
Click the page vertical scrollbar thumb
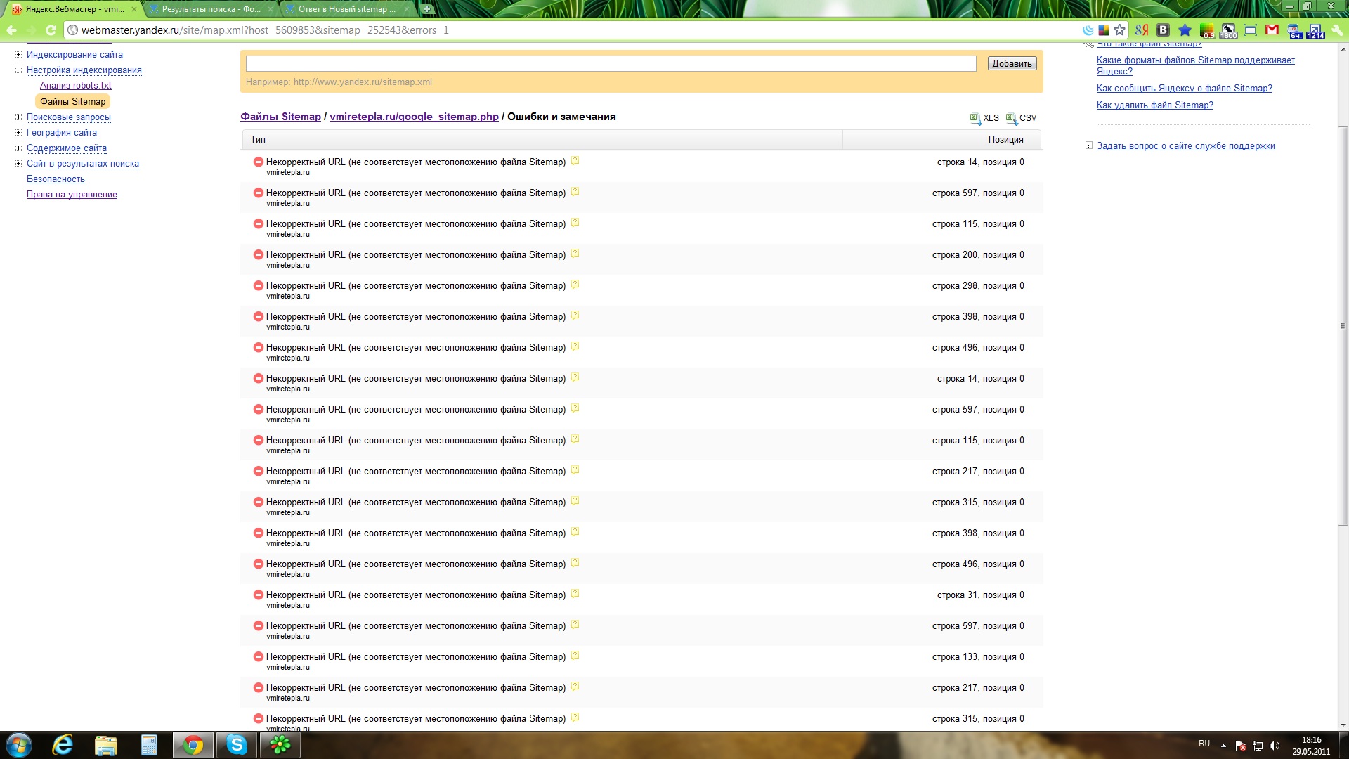click(1343, 325)
